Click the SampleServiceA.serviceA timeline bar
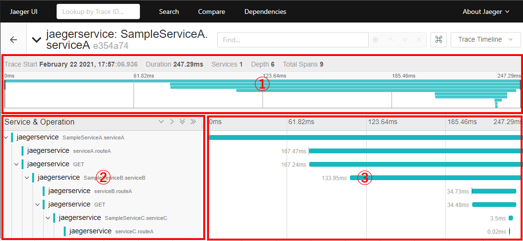Viewport: 523px width, 241px height. (x=364, y=138)
